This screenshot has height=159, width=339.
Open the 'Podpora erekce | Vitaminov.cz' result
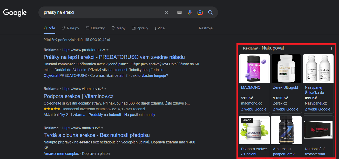click(x=78, y=96)
